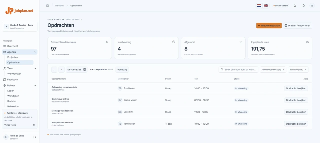Click Printen / exporteren button
The image size is (320, 143).
click(x=297, y=26)
